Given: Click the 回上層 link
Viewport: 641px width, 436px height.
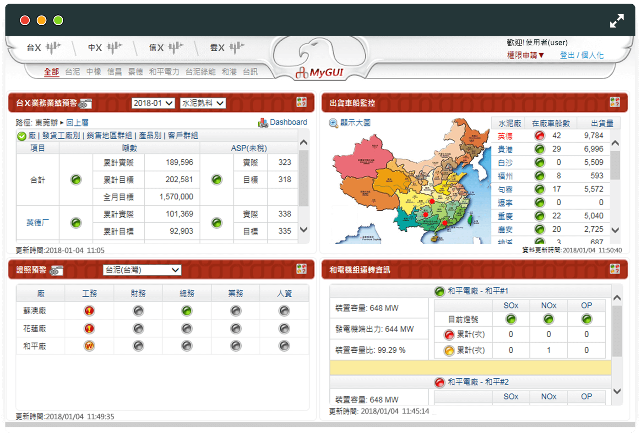Looking at the screenshot, I should coord(77,123).
